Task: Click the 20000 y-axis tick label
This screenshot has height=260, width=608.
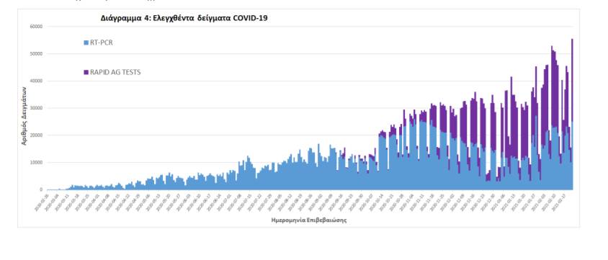Action: 37,135
